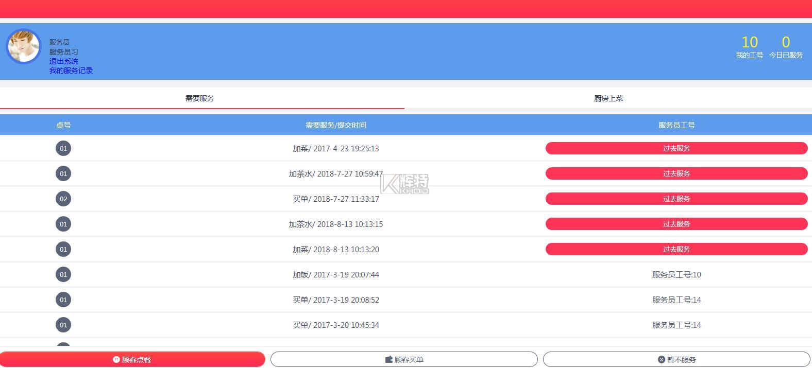The image size is (812, 368).
Task: Click table badge 01 beside 加菜 2017-4-23
Action: point(63,148)
